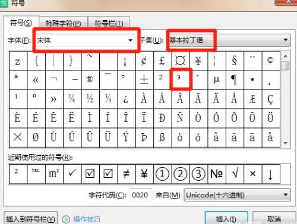Open the 字体 font dropdown showing 宋体
This screenshot has height=224, width=297.
86,40
